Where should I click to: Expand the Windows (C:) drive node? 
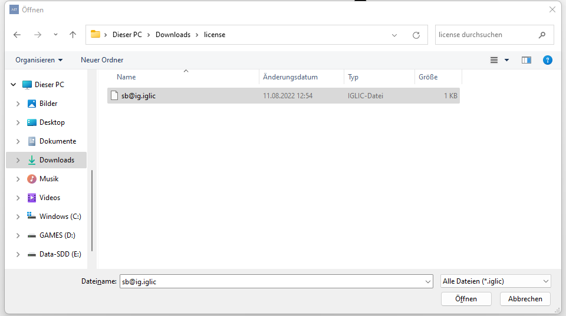18,217
